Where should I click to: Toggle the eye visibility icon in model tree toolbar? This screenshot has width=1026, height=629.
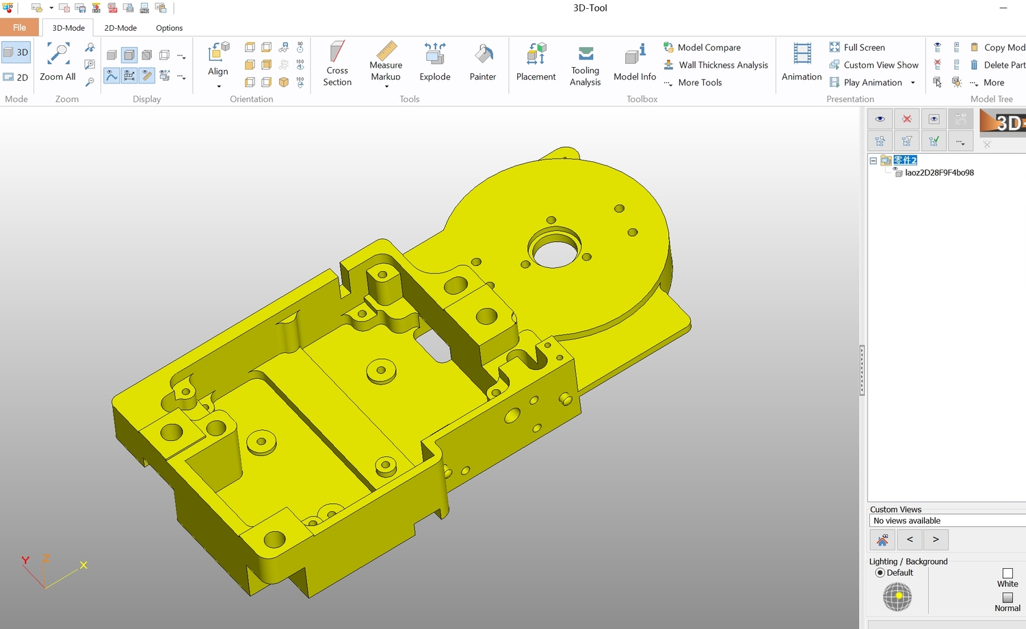click(880, 119)
